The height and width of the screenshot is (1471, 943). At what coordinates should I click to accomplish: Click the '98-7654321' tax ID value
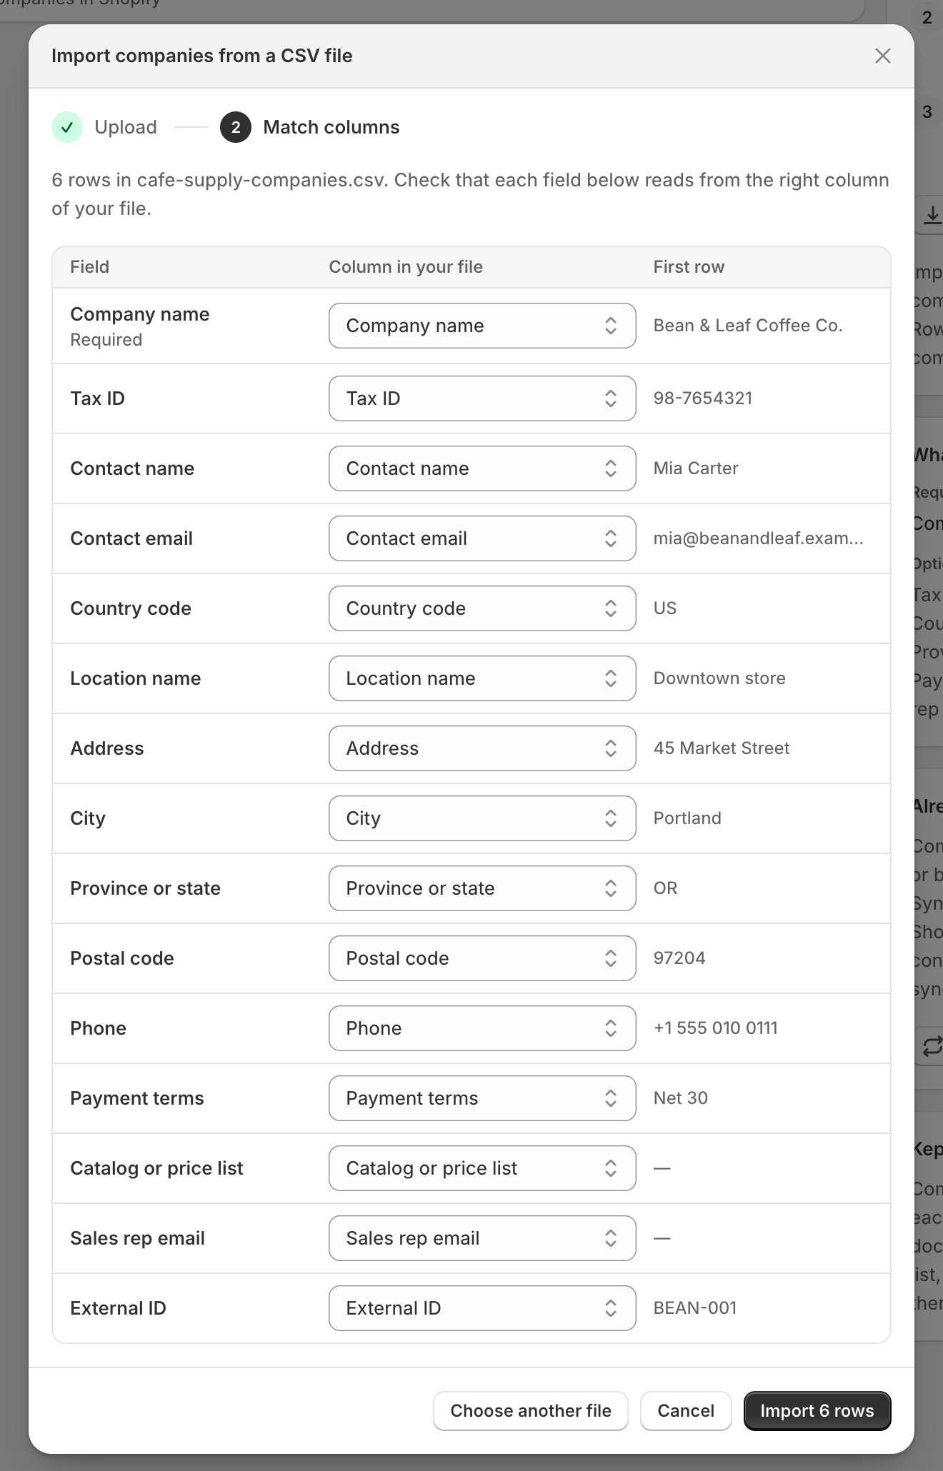pyautogui.click(x=703, y=398)
